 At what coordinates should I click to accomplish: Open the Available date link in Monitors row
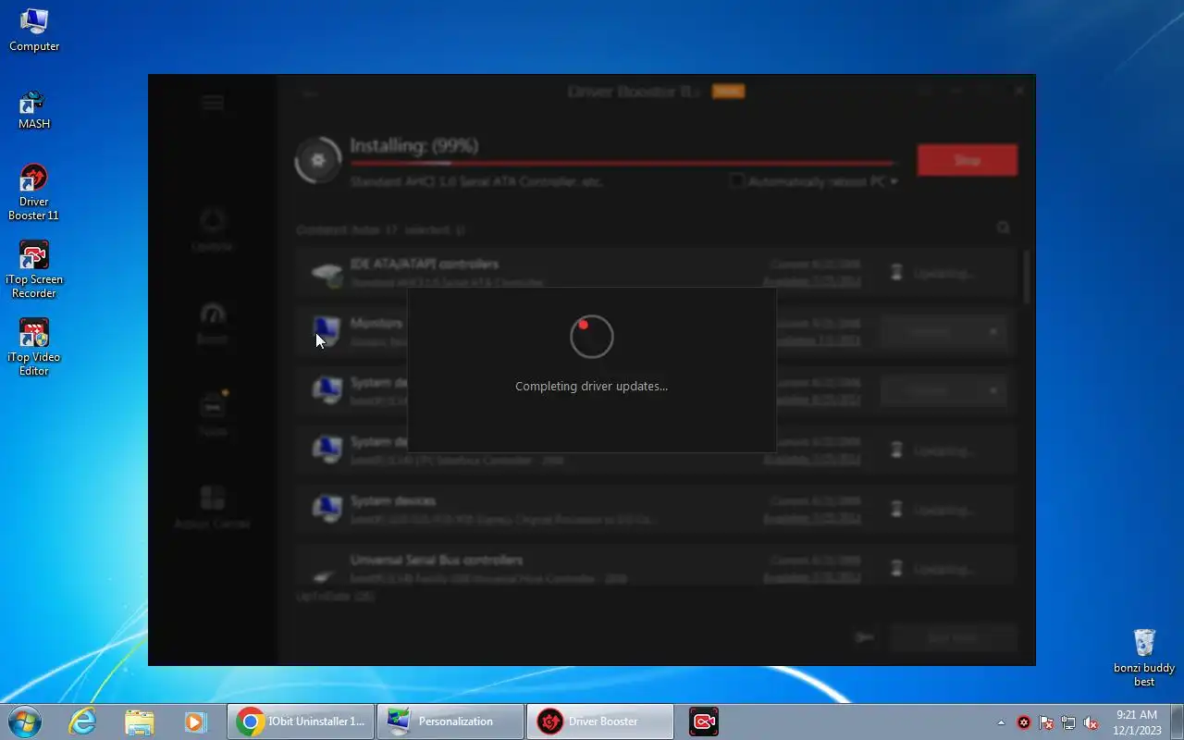pyautogui.click(x=811, y=340)
